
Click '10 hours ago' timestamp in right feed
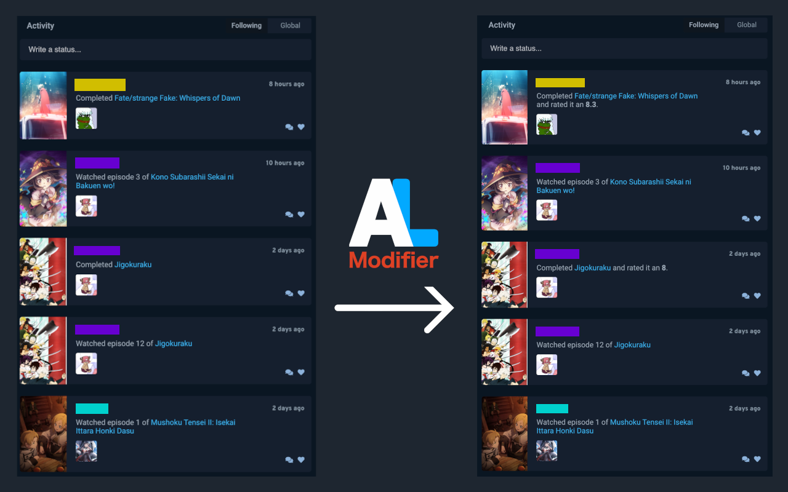(x=741, y=168)
